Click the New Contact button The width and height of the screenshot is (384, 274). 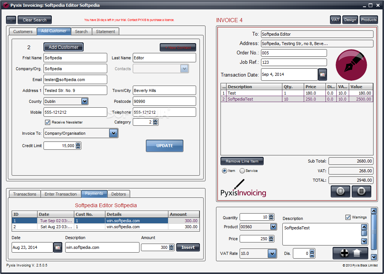tap(178, 48)
